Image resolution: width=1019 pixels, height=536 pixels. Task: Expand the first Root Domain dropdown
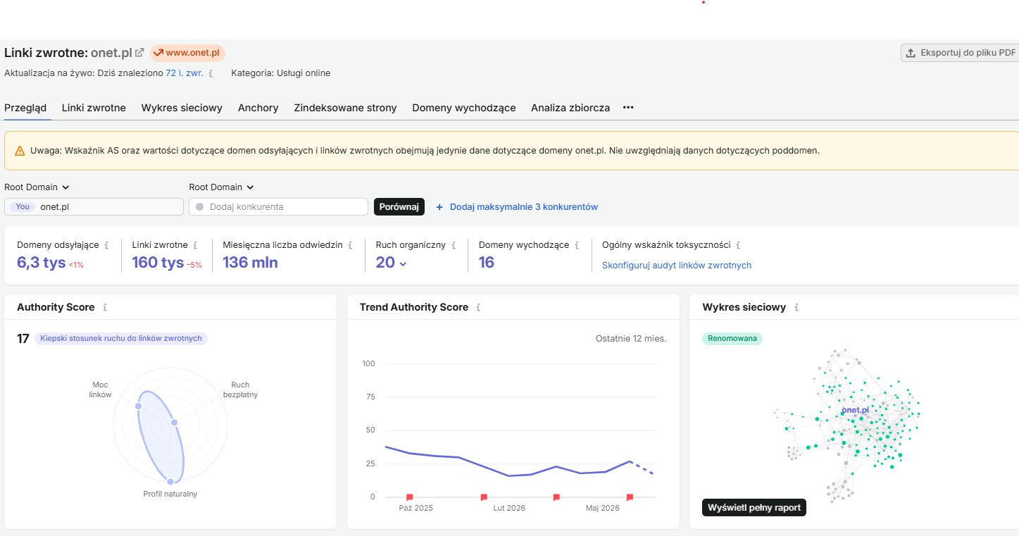point(37,187)
